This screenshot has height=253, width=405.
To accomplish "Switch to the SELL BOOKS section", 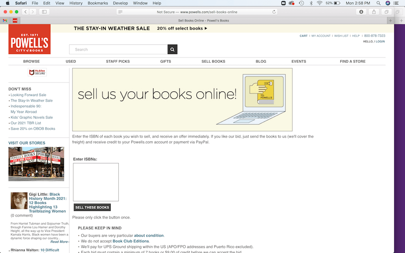I will coord(213,61).
